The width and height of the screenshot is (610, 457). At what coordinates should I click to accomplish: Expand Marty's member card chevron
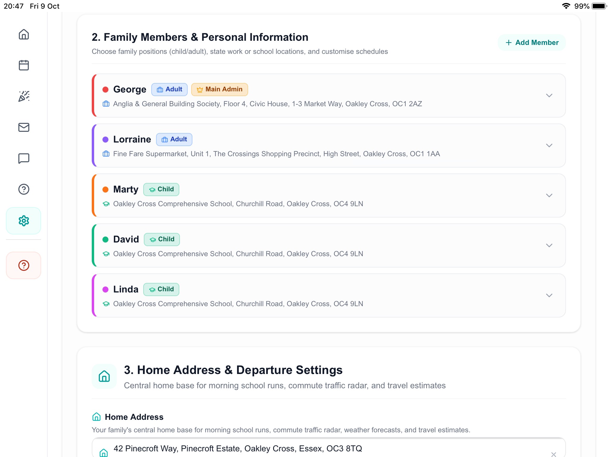point(549,195)
